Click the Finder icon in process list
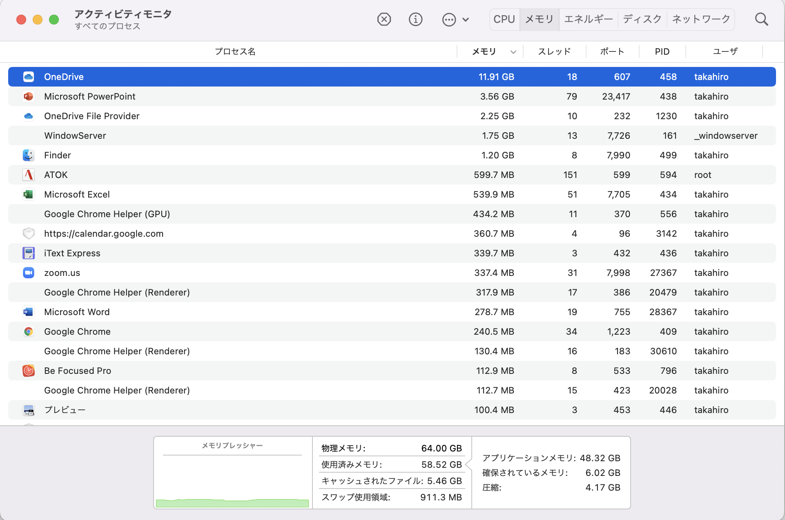Viewport: 785px width, 520px height. (x=28, y=155)
